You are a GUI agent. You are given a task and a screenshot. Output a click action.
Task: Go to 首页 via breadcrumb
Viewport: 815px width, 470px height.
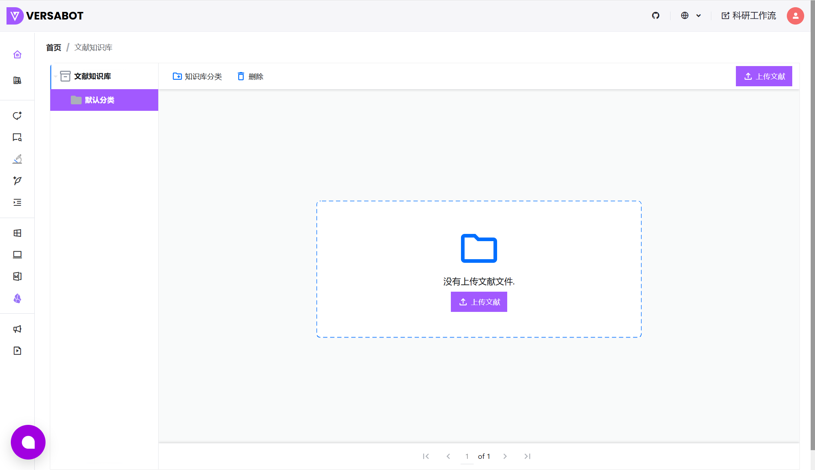[53, 48]
